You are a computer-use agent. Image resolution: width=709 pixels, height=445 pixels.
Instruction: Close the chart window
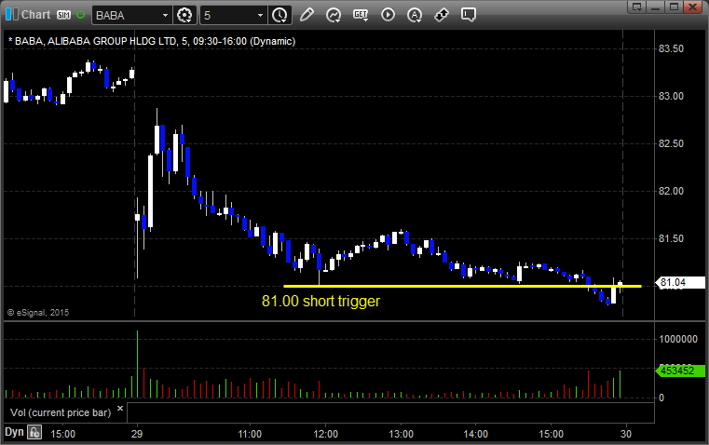coord(692,7)
